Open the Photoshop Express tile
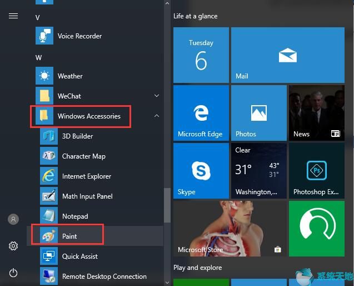The image size is (354, 286). pos(317,171)
